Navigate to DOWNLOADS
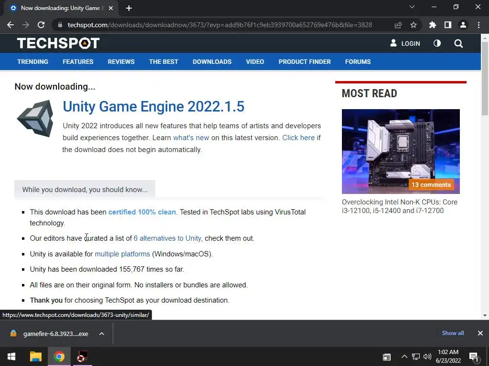The width and height of the screenshot is (489, 366). coord(212,61)
